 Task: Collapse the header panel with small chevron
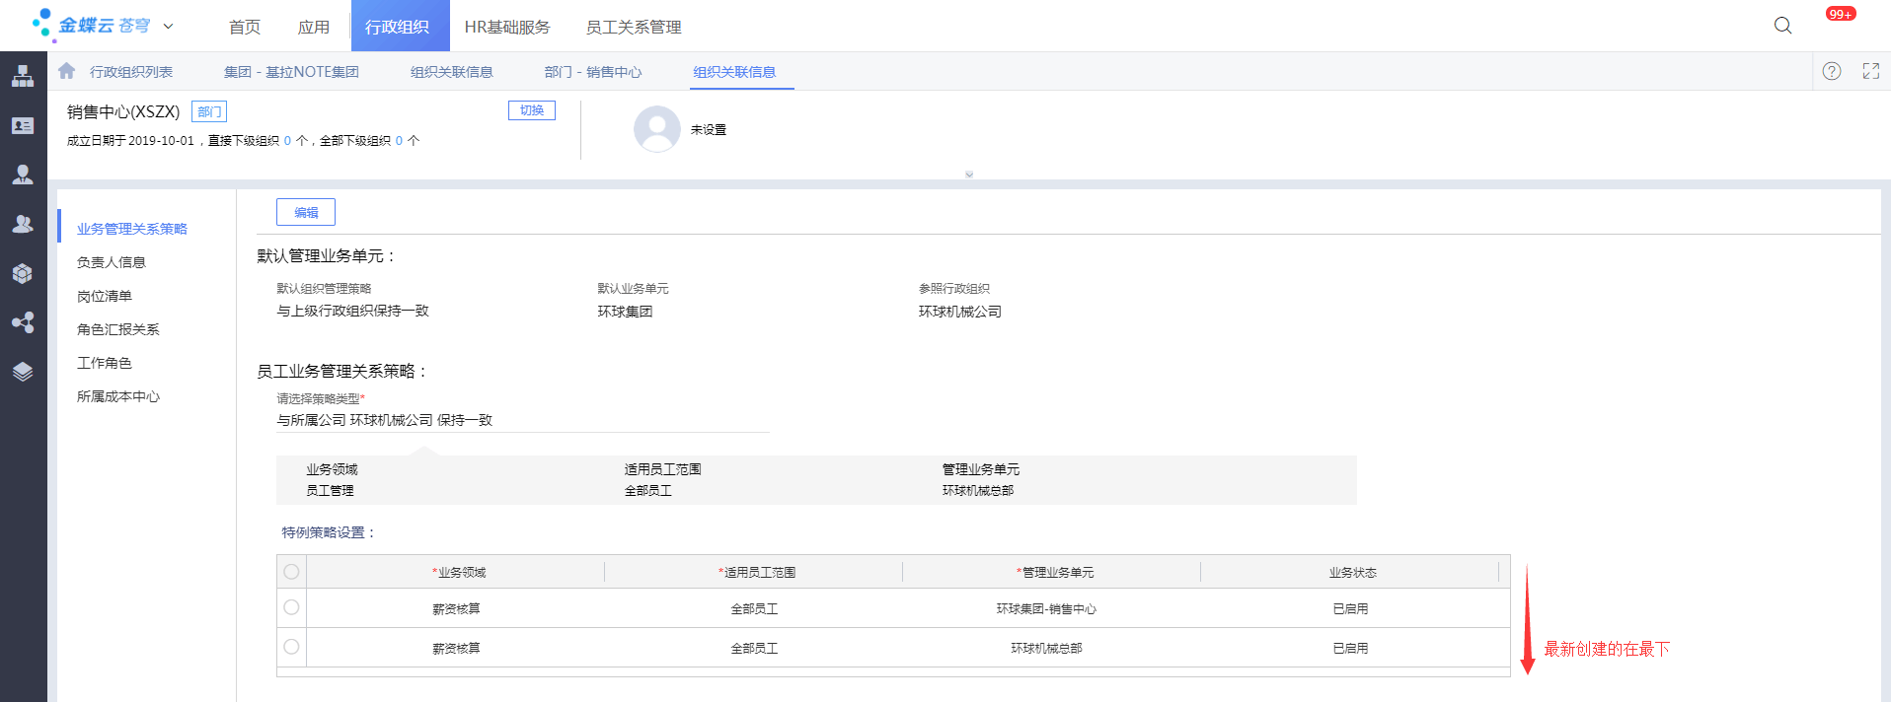click(x=969, y=175)
